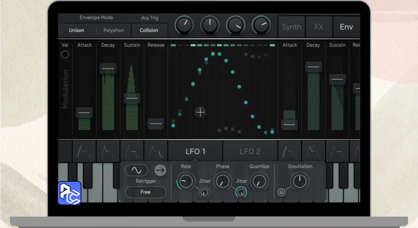The image size is (418, 228).
Task: Open the Collision Arp Trig selector
Action: tap(149, 30)
